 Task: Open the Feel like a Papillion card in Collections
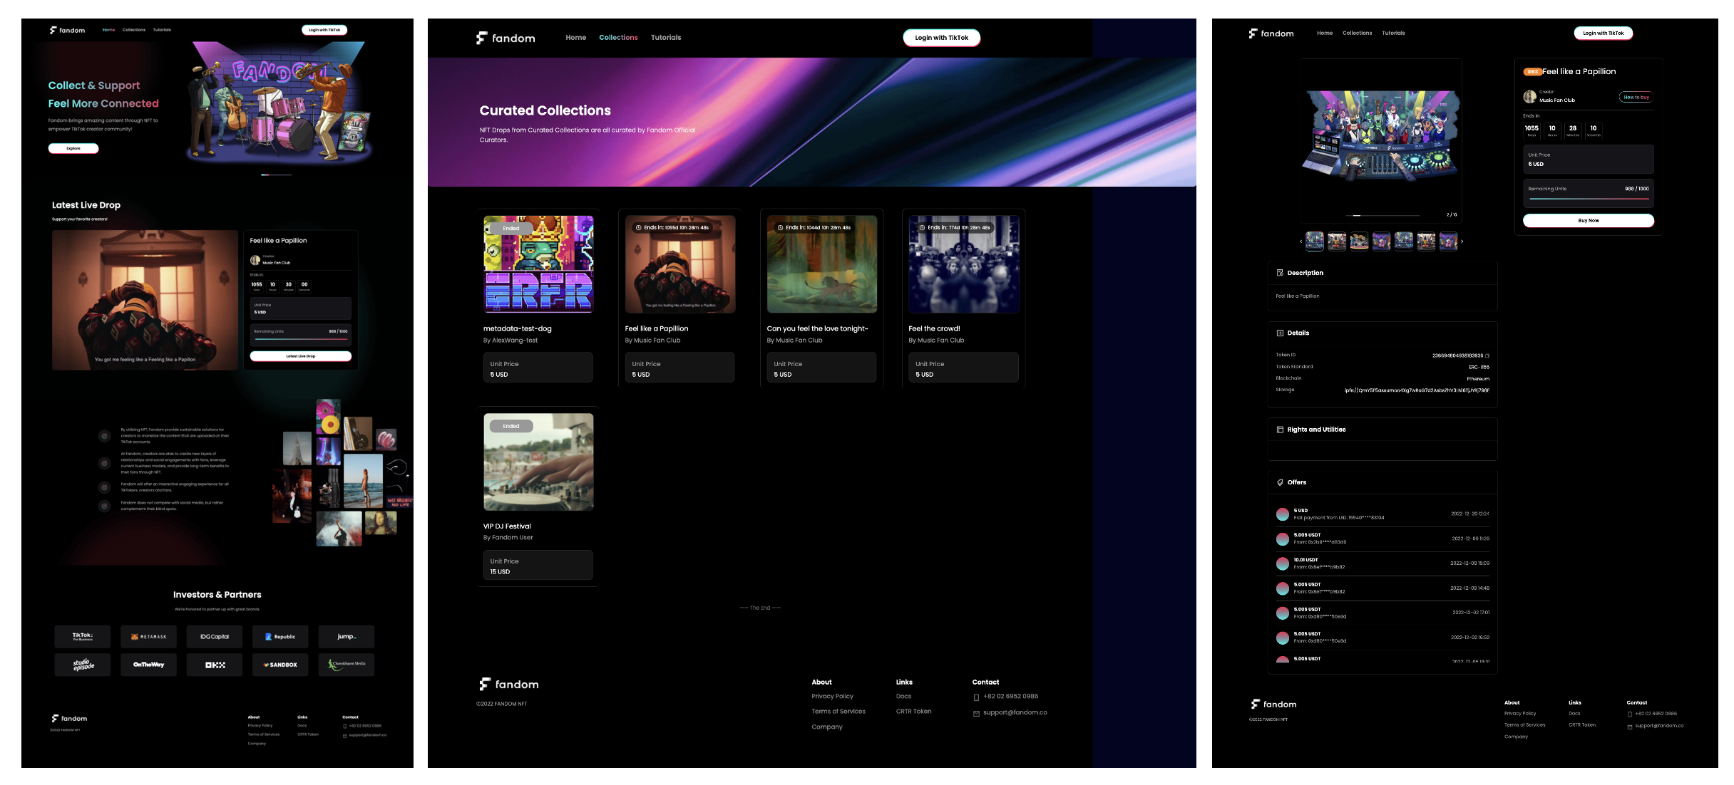[x=679, y=298]
